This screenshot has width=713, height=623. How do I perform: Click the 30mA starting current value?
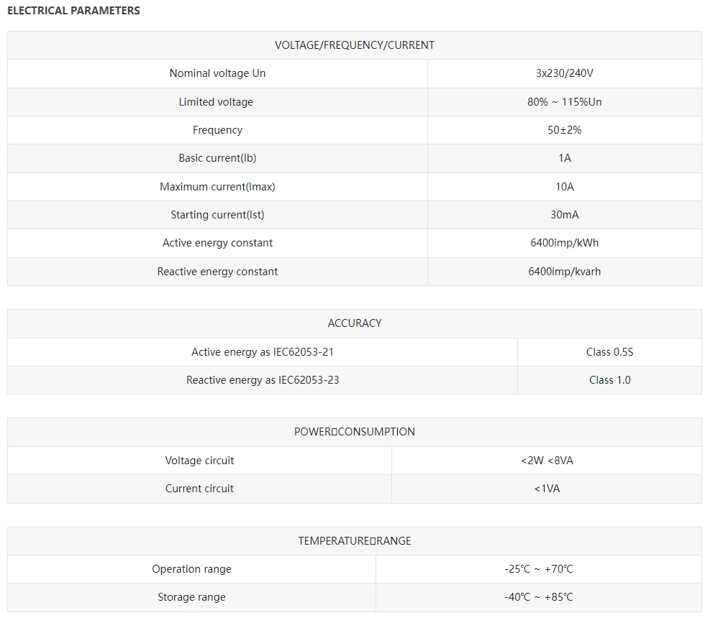[x=564, y=215]
